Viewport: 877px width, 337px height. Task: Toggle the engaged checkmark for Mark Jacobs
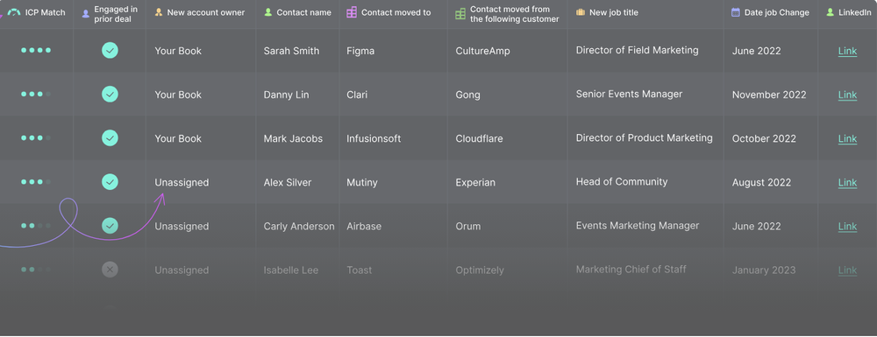[x=110, y=137]
